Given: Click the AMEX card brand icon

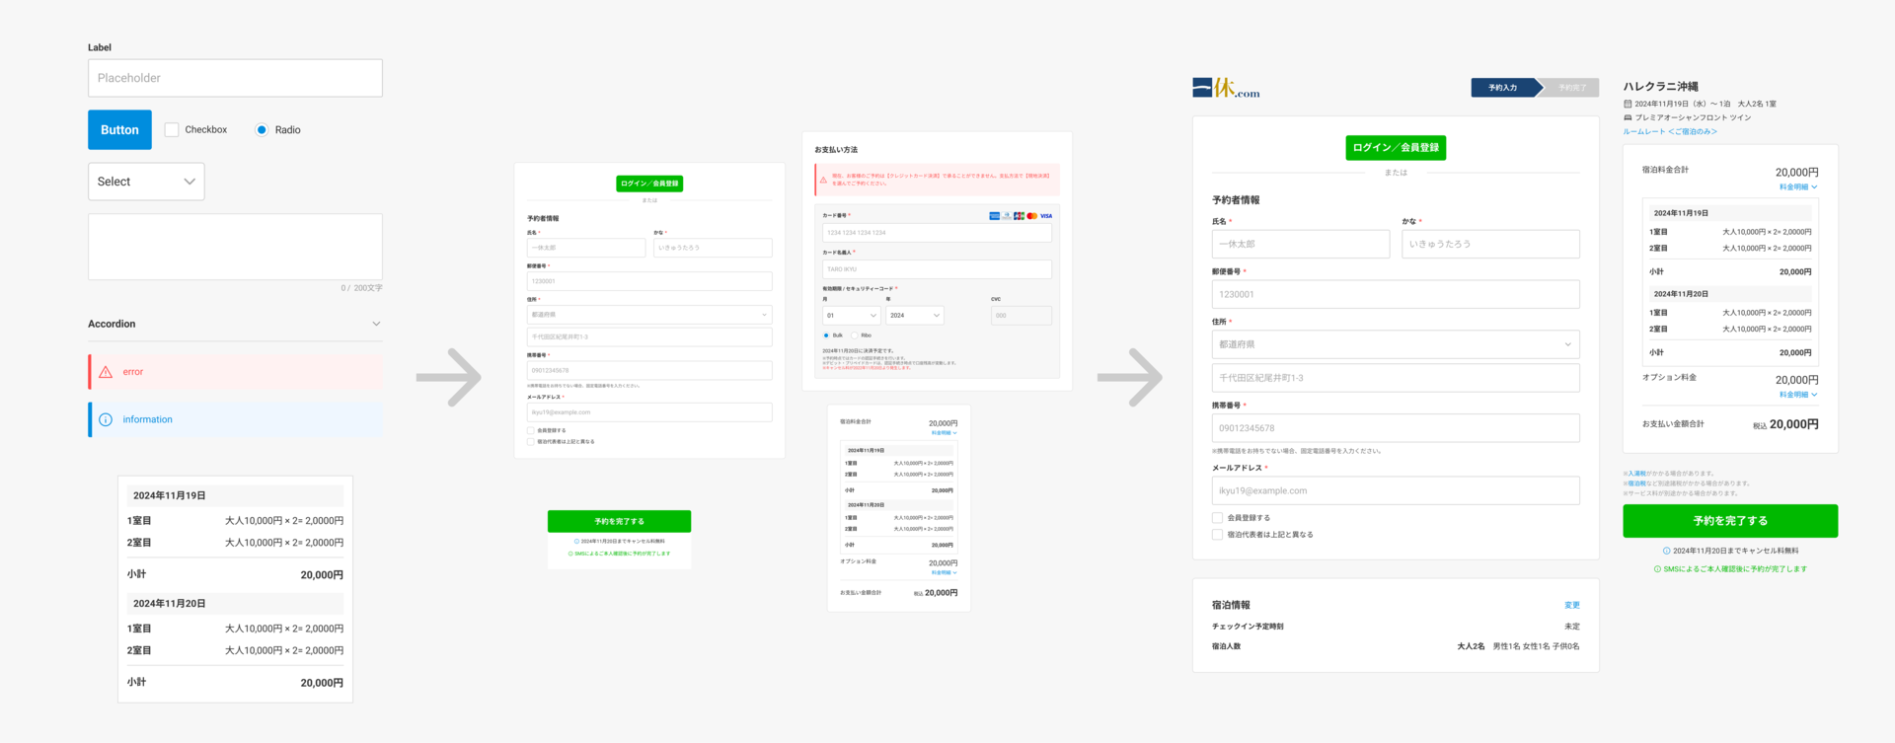Looking at the screenshot, I should 995,215.
